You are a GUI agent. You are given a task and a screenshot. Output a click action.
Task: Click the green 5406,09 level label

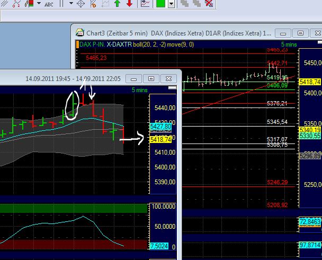click(277, 85)
